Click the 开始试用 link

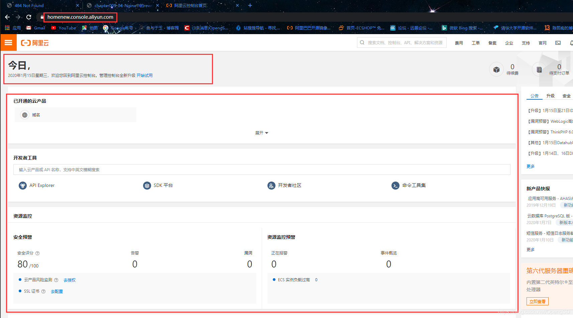(x=144, y=76)
